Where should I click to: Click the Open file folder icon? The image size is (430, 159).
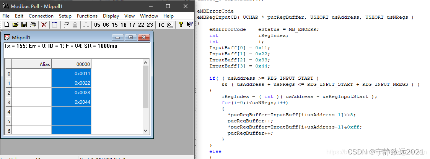(x=15, y=24)
